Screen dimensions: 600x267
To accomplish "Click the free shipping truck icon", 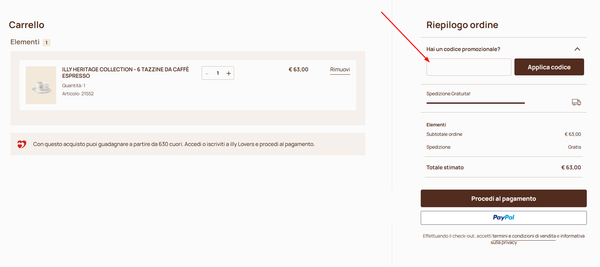I will (x=576, y=102).
